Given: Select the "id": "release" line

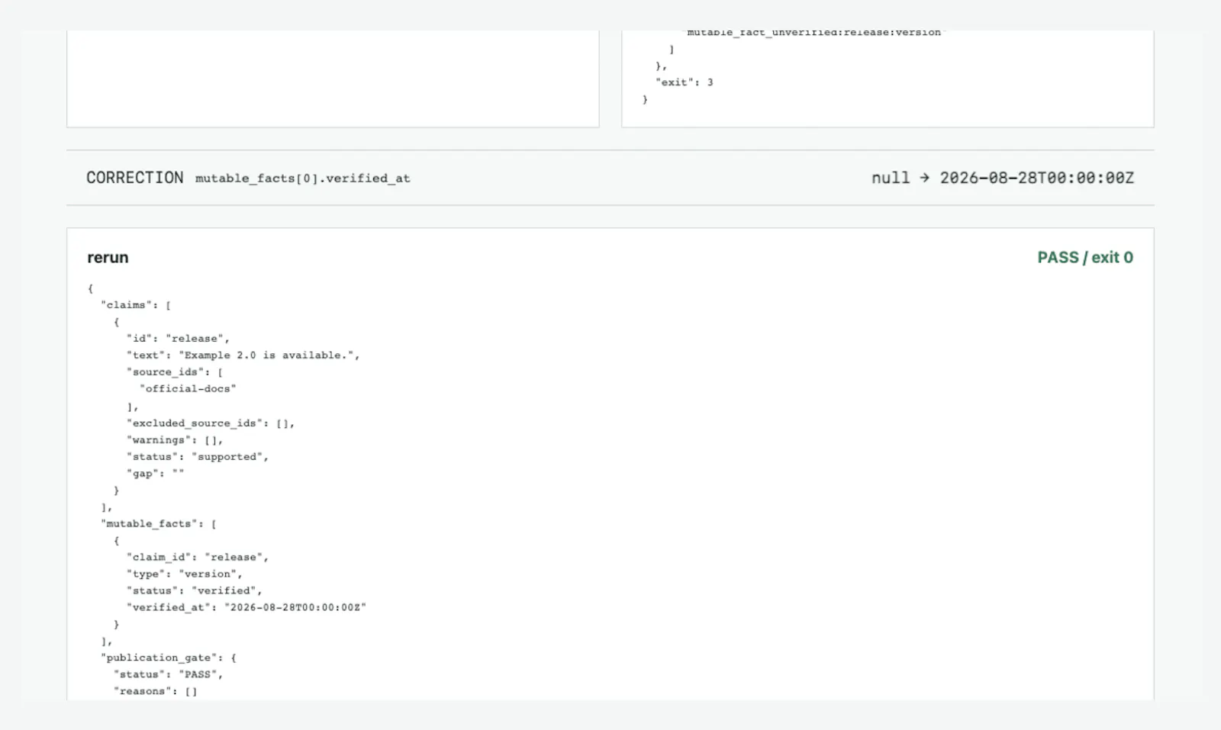Looking at the screenshot, I should [178, 339].
